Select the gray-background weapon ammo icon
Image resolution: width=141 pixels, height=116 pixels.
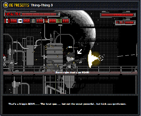pyautogui.click(x=33, y=21)
